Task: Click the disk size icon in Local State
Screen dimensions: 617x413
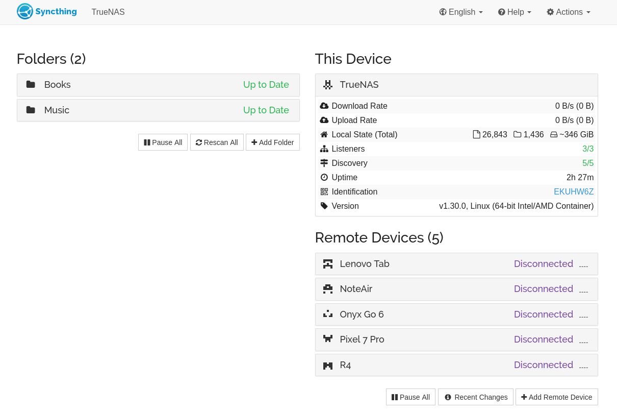Action: coord(554,135)
